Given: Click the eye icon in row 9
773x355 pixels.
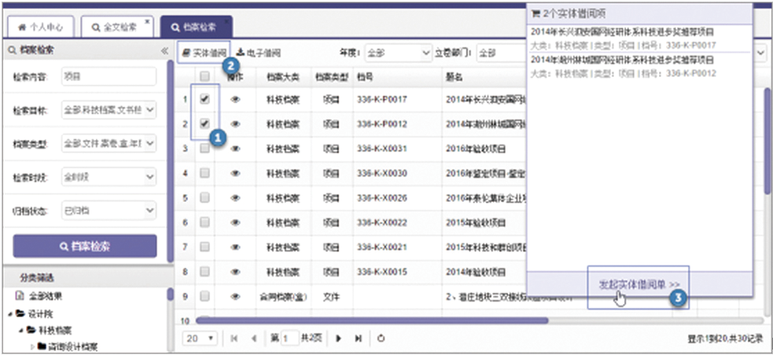Looking at the screenshot, I should coord(235,297).
